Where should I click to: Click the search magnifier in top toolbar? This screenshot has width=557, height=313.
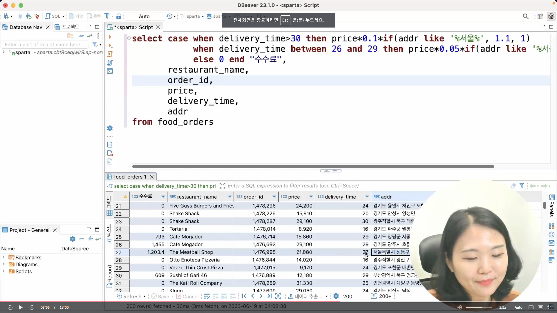pyautogui.click(x=526, y=16)
